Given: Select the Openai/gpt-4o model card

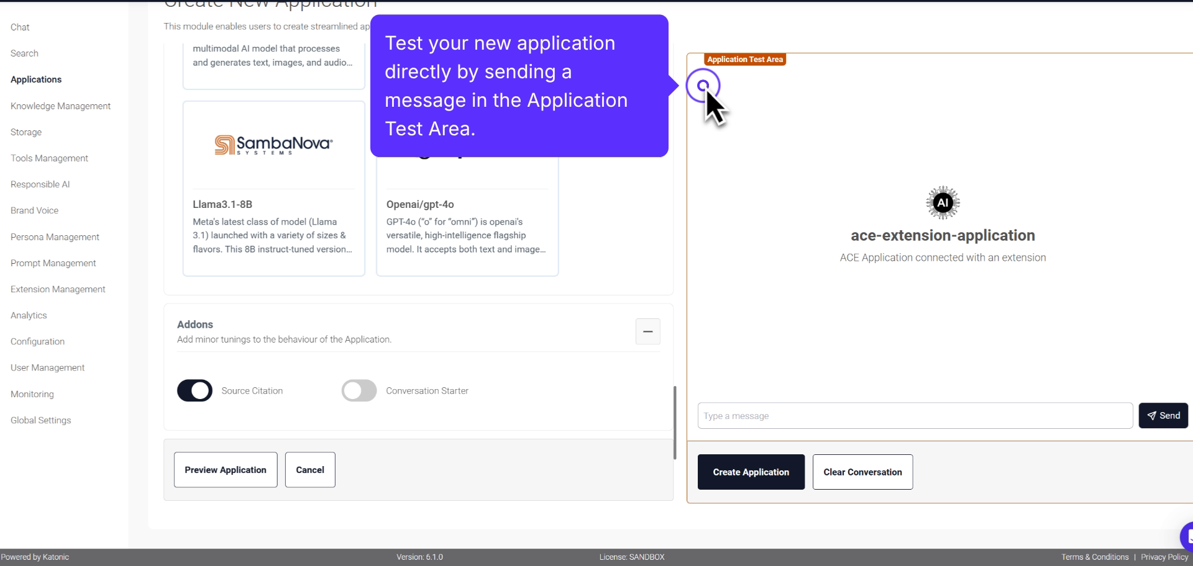Looking at the screenshot, I should [467, 230].
